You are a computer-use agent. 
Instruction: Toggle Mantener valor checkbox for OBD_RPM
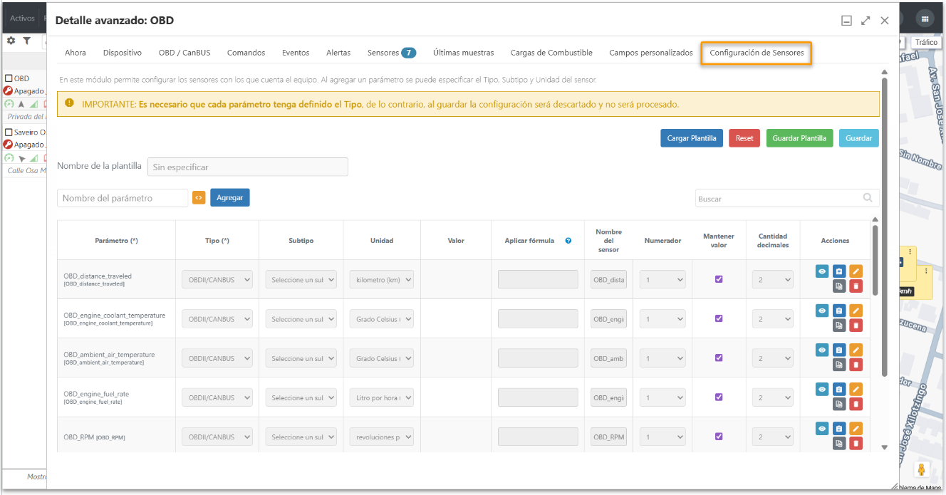tap(719, 436)
